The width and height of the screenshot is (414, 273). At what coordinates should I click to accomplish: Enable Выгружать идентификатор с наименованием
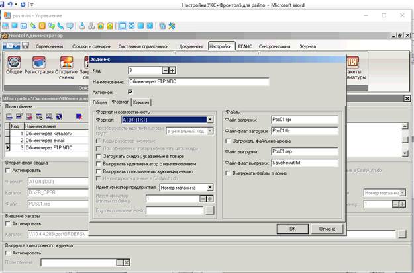tap(98, 164)
